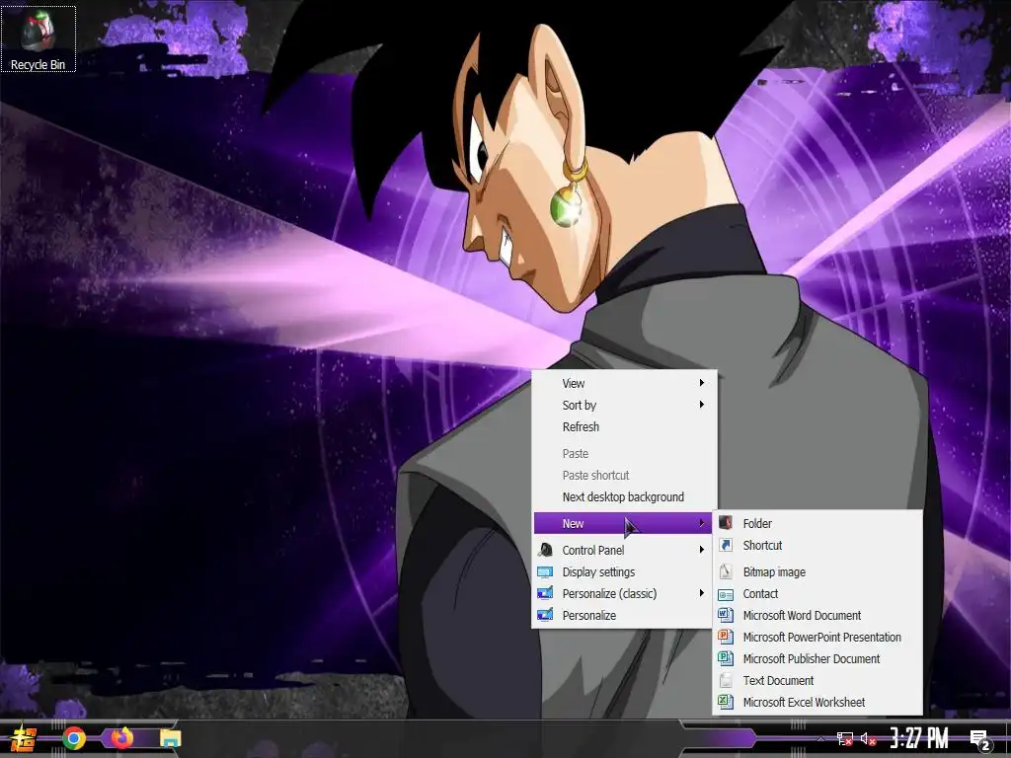Open File Explorer from the taskbar

(x=170, y=738)
